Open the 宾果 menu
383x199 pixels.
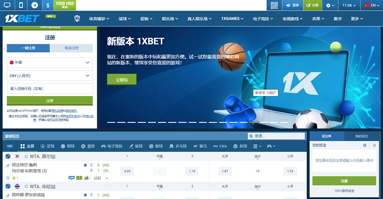pyautogui.click(x=318, y=18)
